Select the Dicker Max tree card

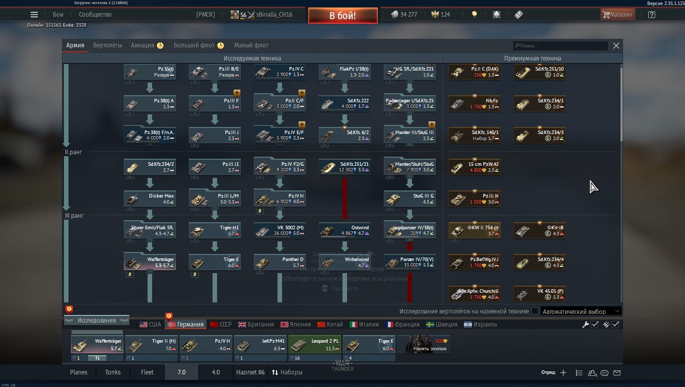pyautogui.click(x=150, y=199)
